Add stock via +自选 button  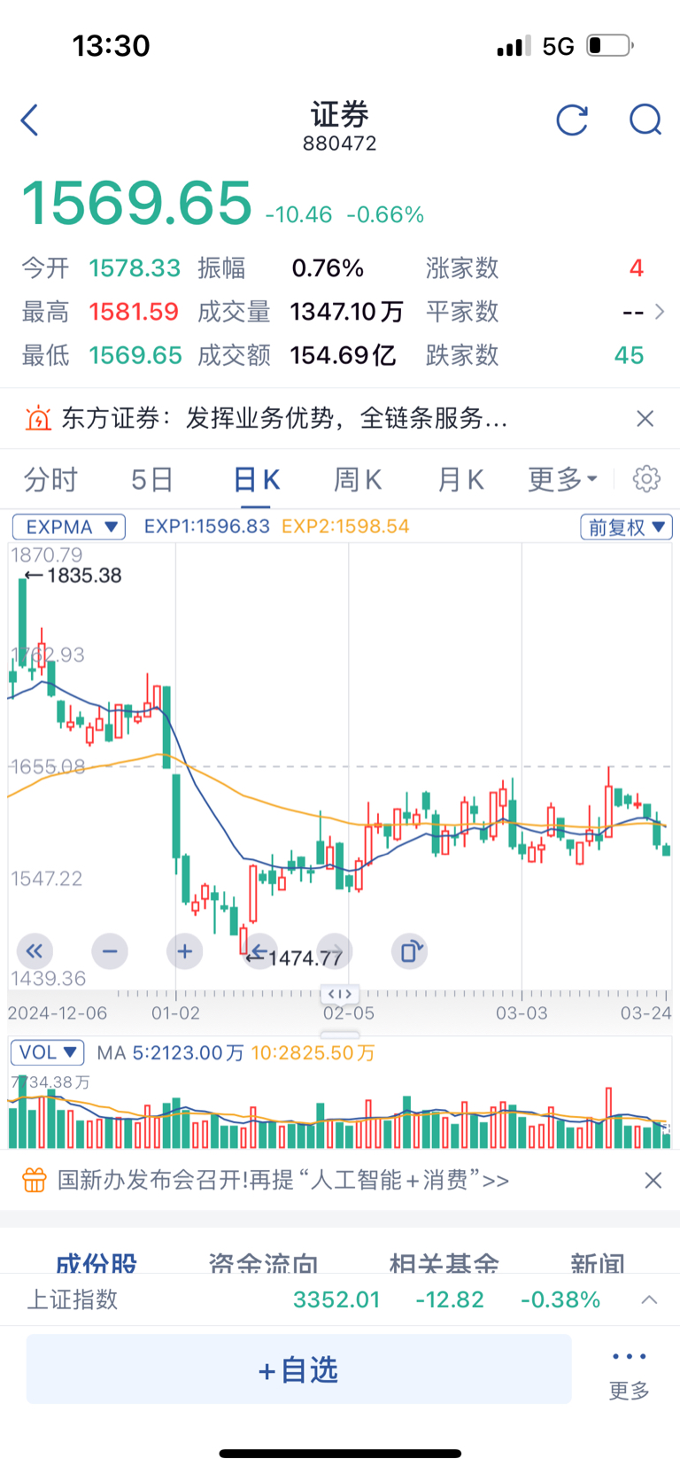click(x=298, y=1370)
